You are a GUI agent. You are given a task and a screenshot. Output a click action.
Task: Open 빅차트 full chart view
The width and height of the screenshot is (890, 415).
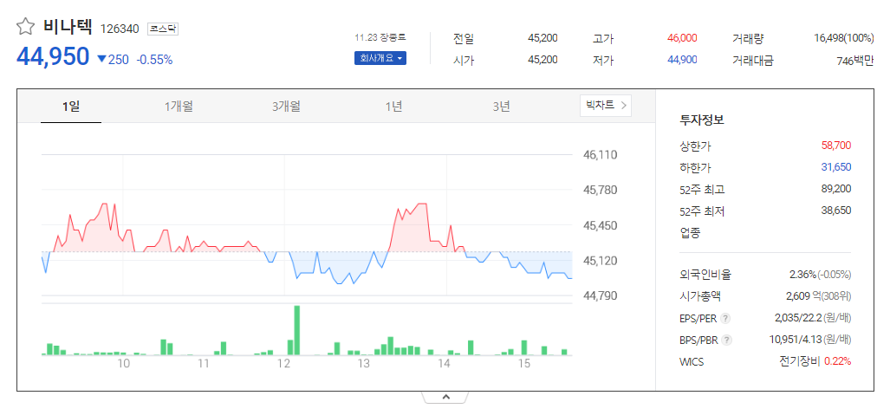(x=606, y=105)
